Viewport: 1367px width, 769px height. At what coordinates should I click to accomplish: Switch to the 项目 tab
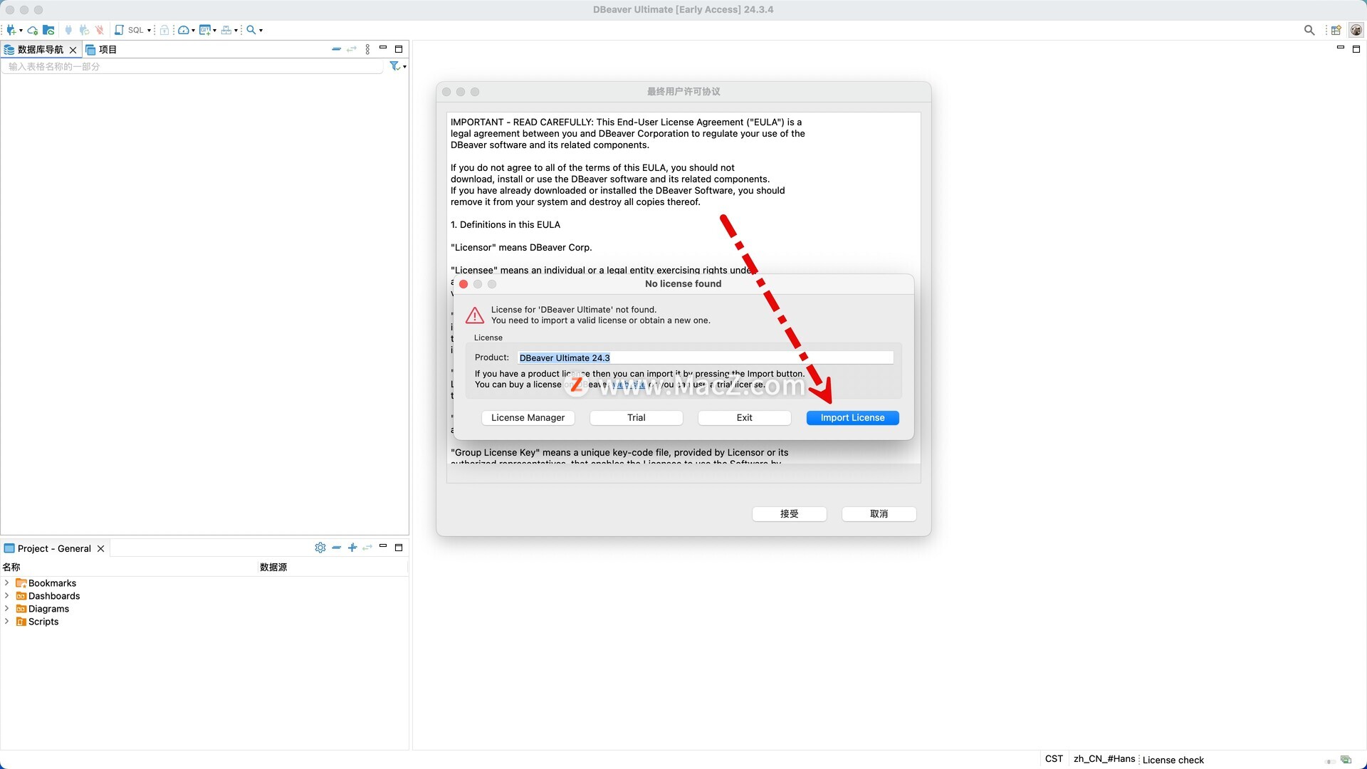(x=101, y=49)
